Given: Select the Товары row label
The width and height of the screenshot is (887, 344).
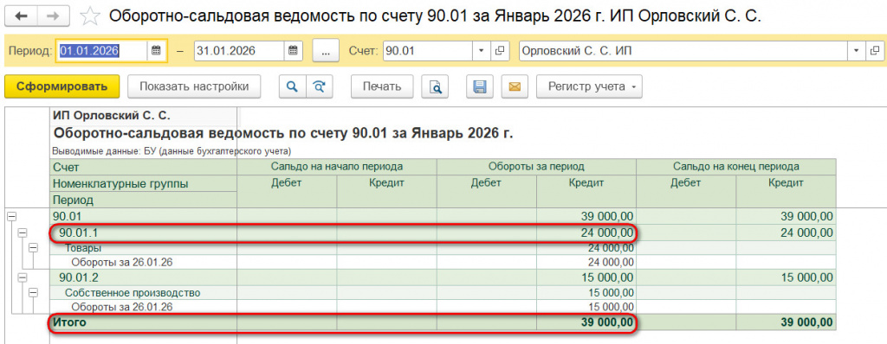Looking at the screenshot, I should click(82, 247).
